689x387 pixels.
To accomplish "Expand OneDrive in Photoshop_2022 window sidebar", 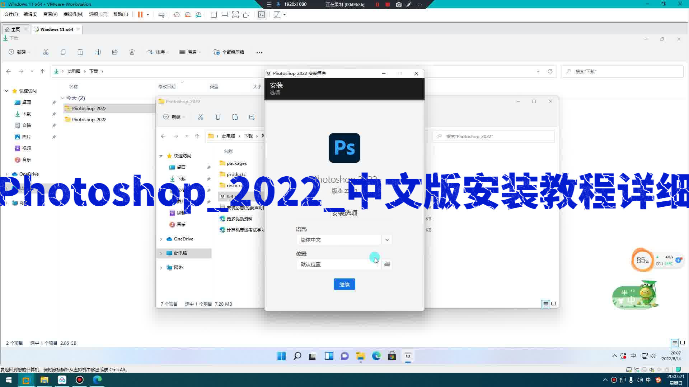I will [161, 239].
